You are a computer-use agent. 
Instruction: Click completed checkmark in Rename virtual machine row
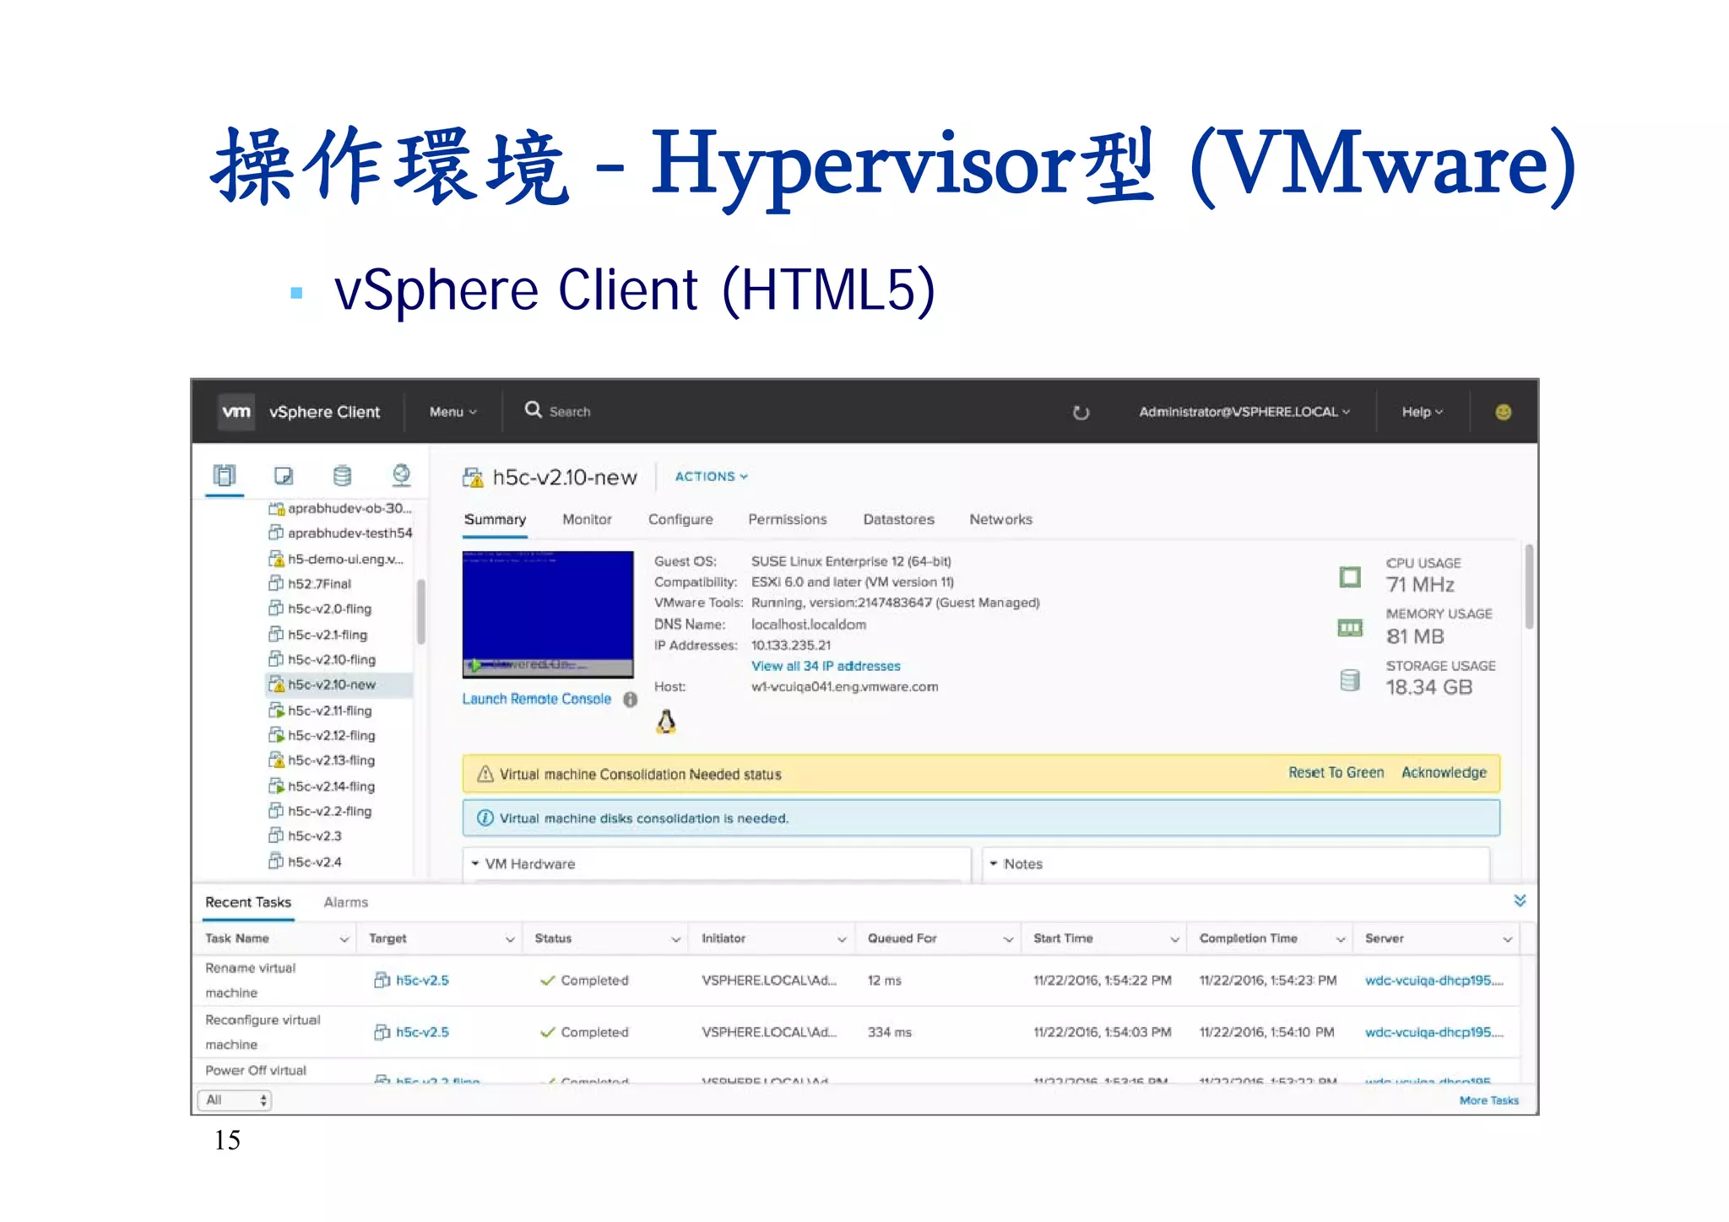tap(547, 981)
